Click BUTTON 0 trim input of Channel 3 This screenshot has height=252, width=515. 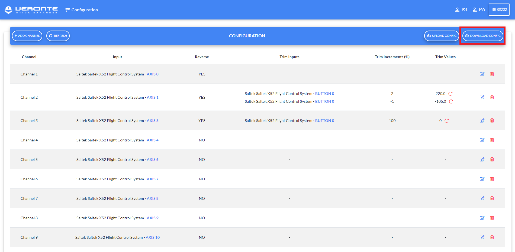324,121
